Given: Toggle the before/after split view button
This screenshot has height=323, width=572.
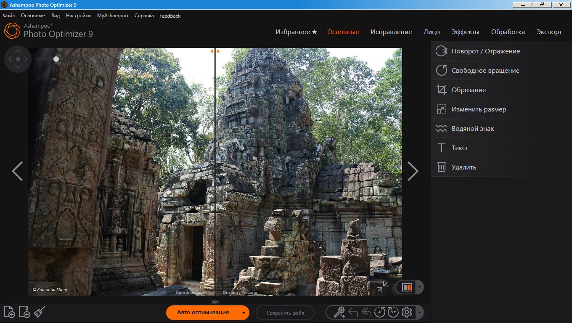Looking at the screenshot, I should 407,287.
